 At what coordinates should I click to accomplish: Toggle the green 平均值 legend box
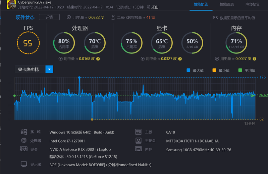pos(240,70)
